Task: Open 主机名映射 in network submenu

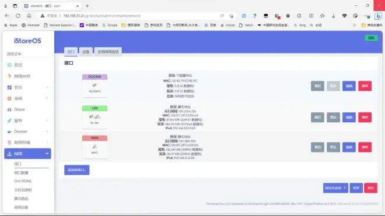Action: (x=23, y=190)
